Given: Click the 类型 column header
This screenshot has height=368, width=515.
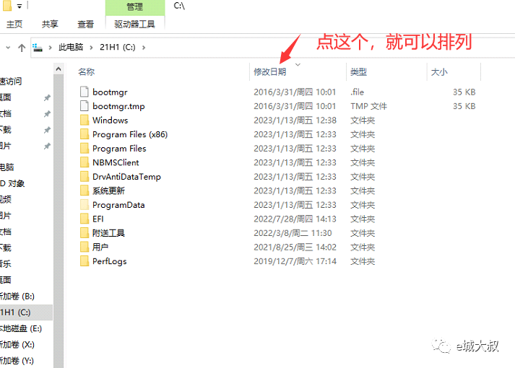Looking at the screenshot, I should click(358, 72).
